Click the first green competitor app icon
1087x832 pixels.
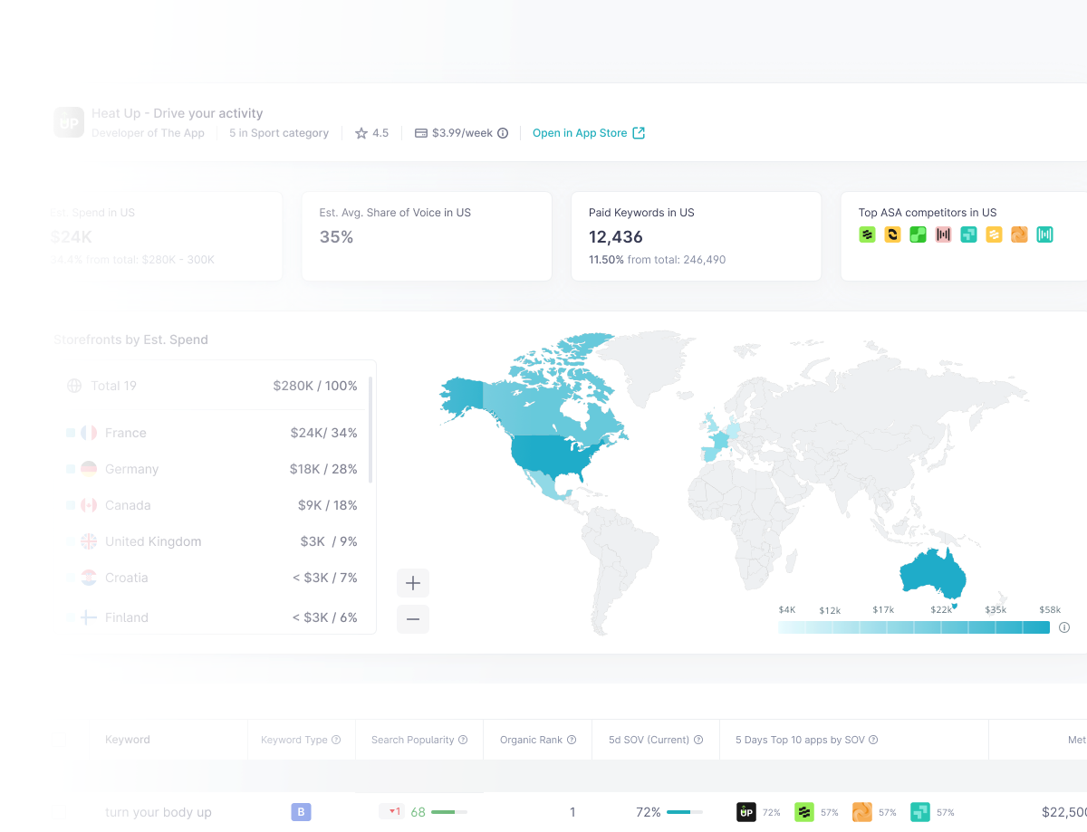[867, 235]
